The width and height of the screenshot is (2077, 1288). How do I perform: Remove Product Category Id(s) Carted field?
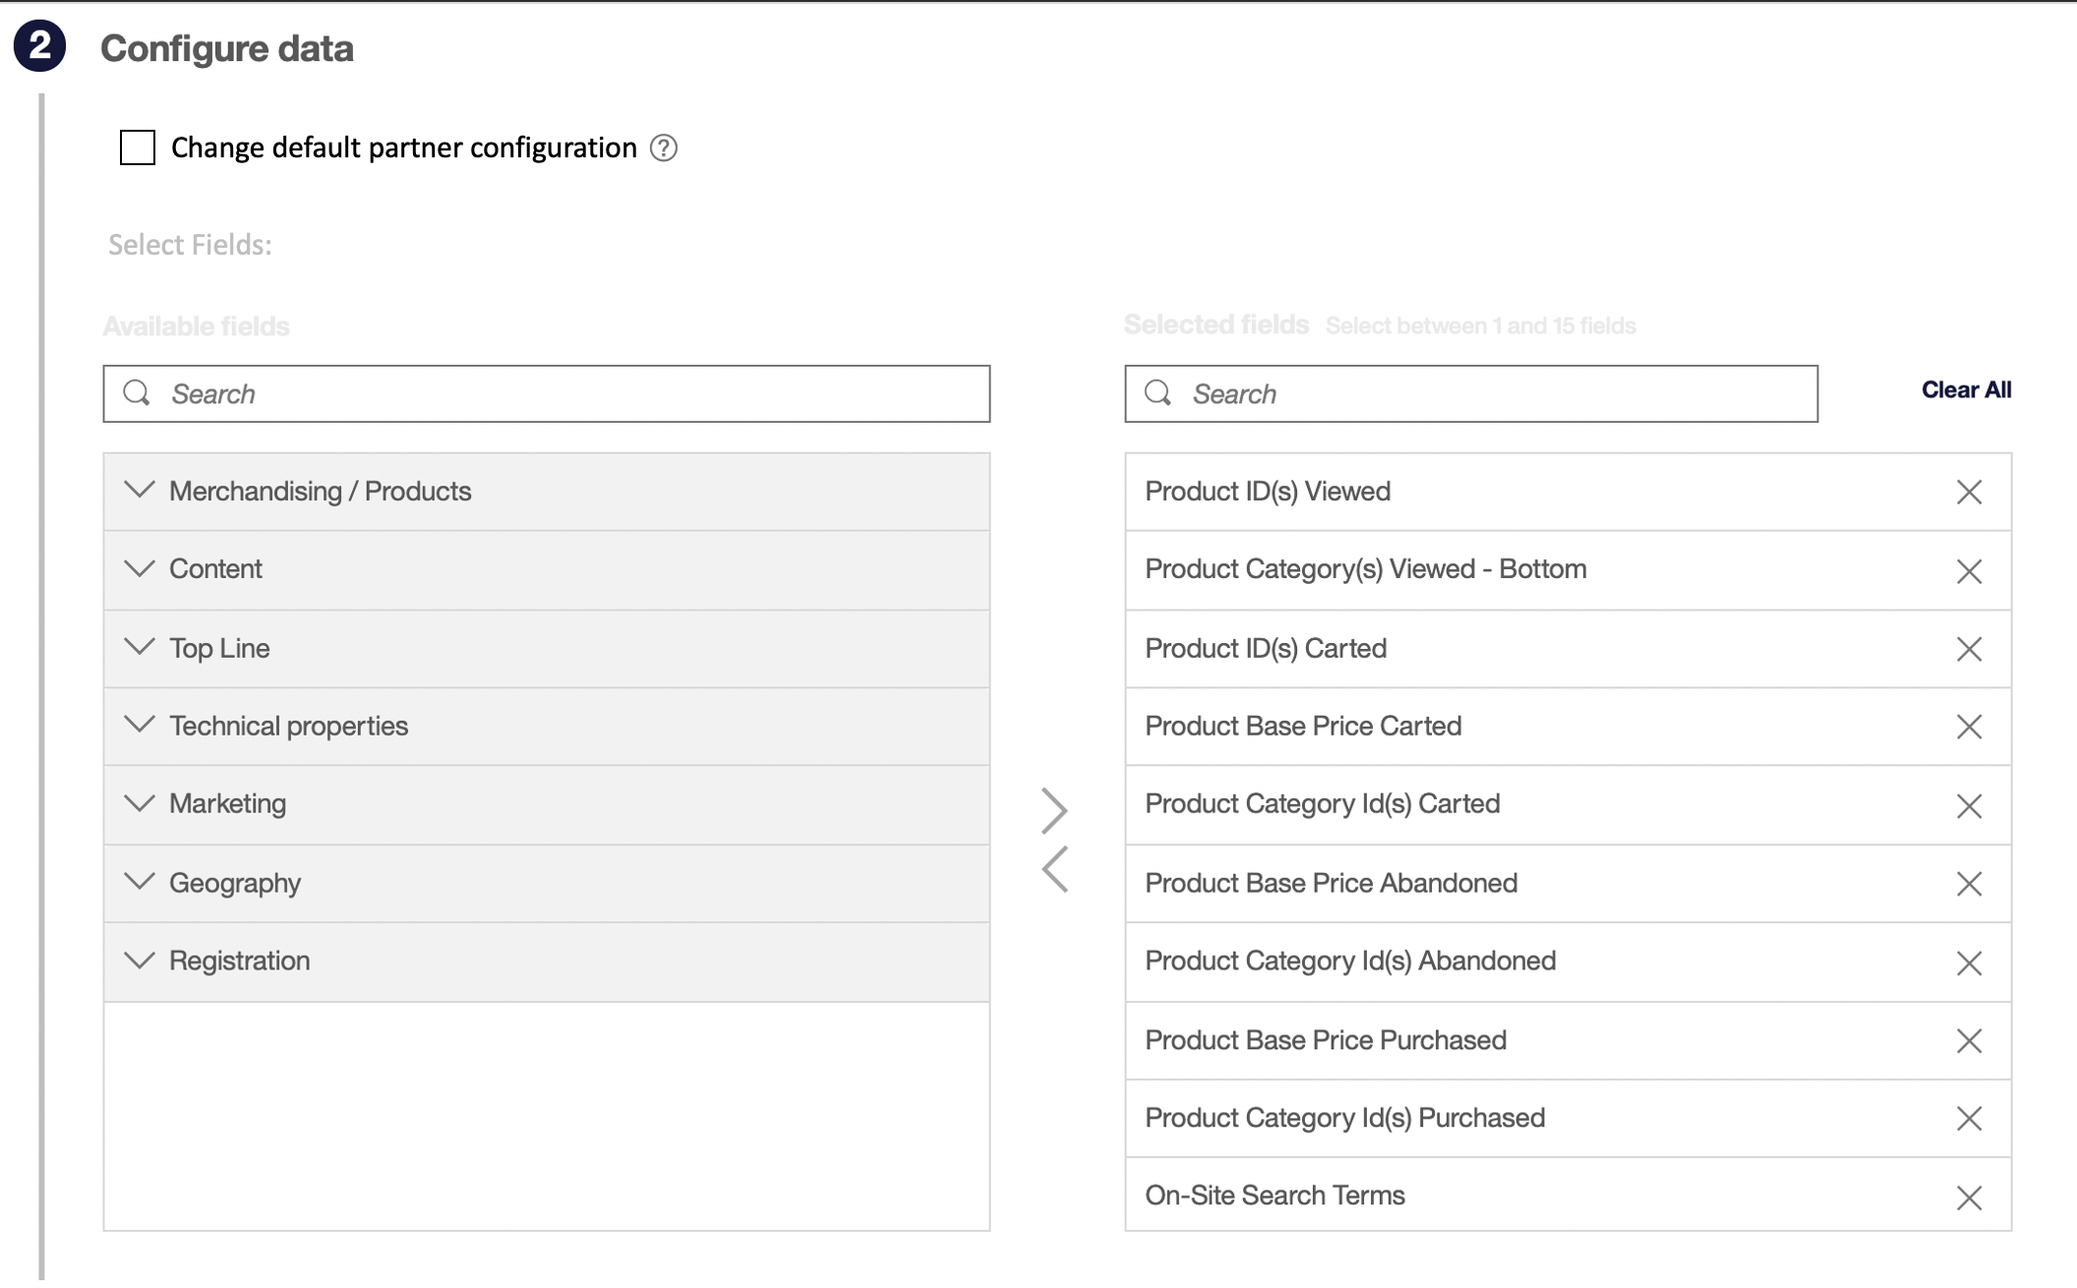tap(1969, 806)
